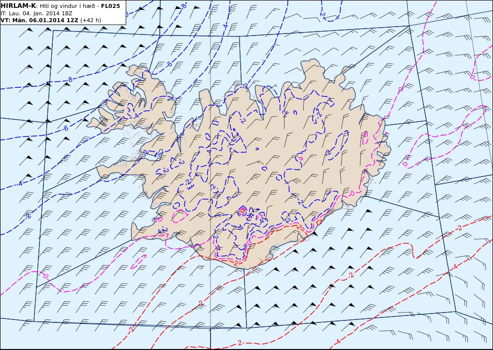
Task: Click the HIRLAM-K model name in header
Action: tap(19, 5)
